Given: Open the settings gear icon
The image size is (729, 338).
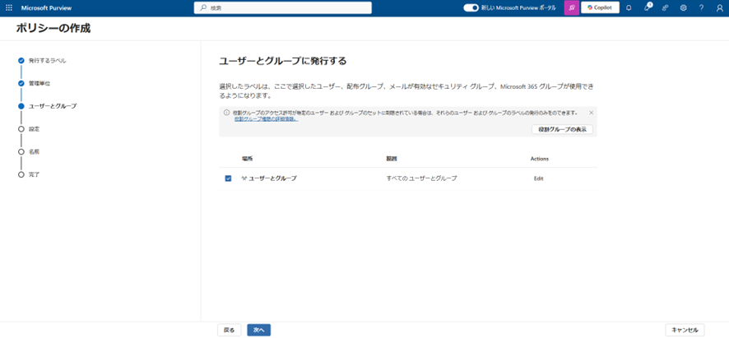Looking at the screenshot, I should click(683, 7).
